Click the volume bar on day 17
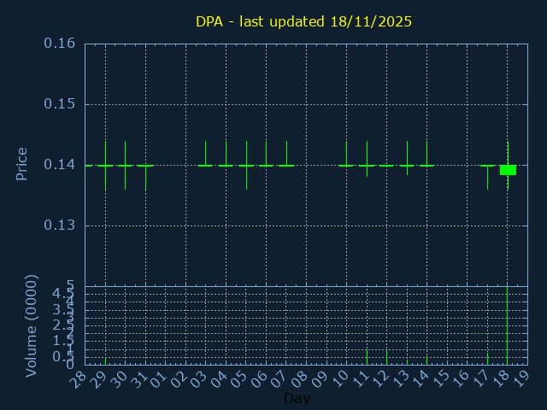The image size is (547, 410). pos(487,359)
